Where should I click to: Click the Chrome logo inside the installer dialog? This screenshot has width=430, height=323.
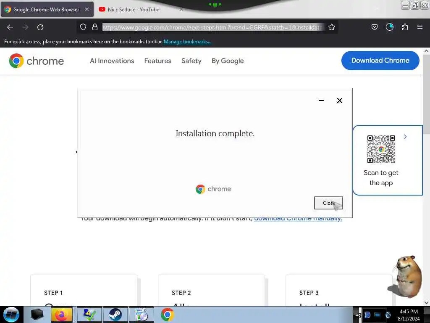tap(213, 189)
